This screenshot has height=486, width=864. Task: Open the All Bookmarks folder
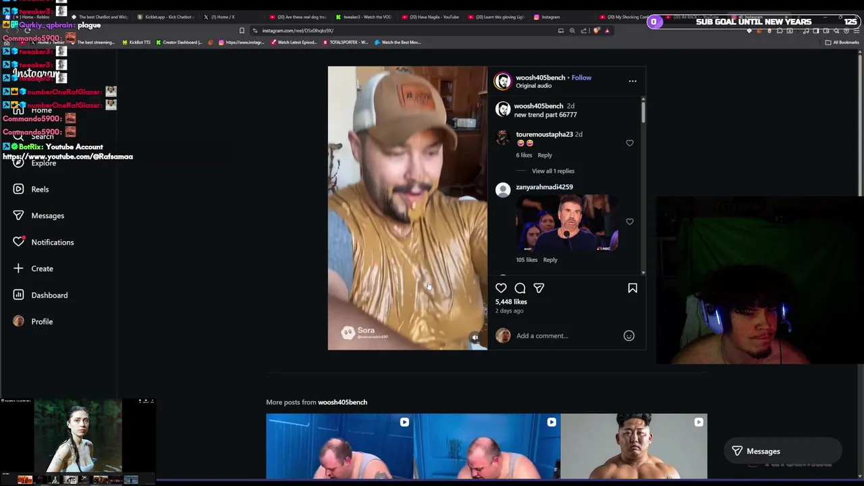(x=842, y=43)
